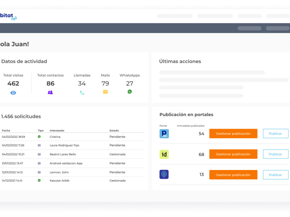
Task: Click the phone icon under Llamadas
Action: (x=82, y=93)
